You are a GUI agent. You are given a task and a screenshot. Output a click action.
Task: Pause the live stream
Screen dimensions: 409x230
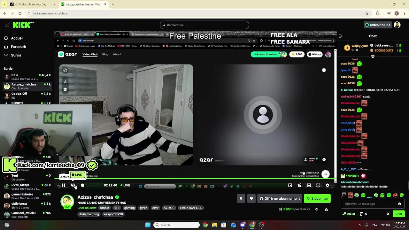pyautogui.click(x=64, y=185)
